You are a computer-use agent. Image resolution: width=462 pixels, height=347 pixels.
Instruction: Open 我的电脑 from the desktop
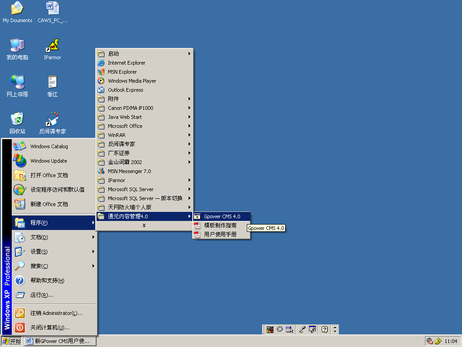(17, 49)
